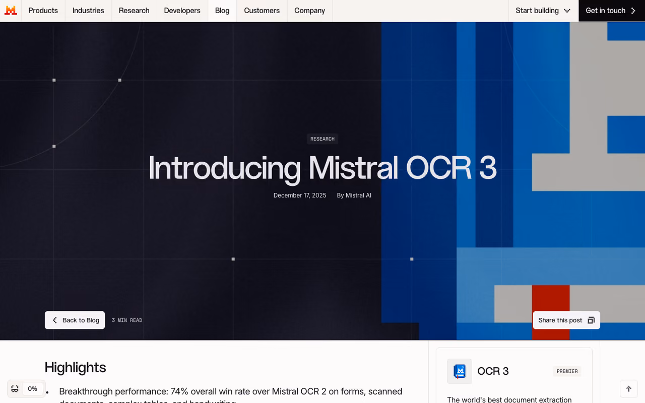
Task: Open the Products menu
Action: pyautogui.click(x=43, y=11)
